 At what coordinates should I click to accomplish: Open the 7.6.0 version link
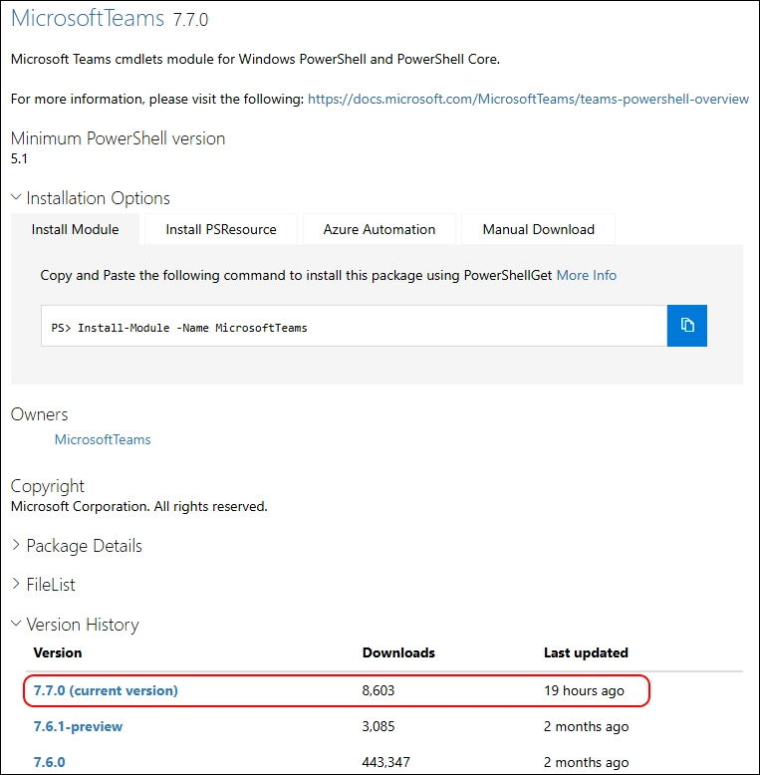click(49, 762)
